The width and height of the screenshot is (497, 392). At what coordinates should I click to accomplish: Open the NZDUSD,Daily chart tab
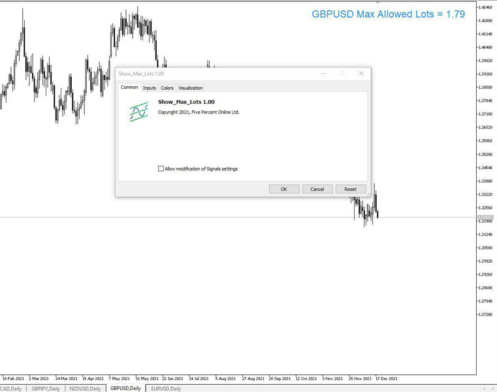85,388
